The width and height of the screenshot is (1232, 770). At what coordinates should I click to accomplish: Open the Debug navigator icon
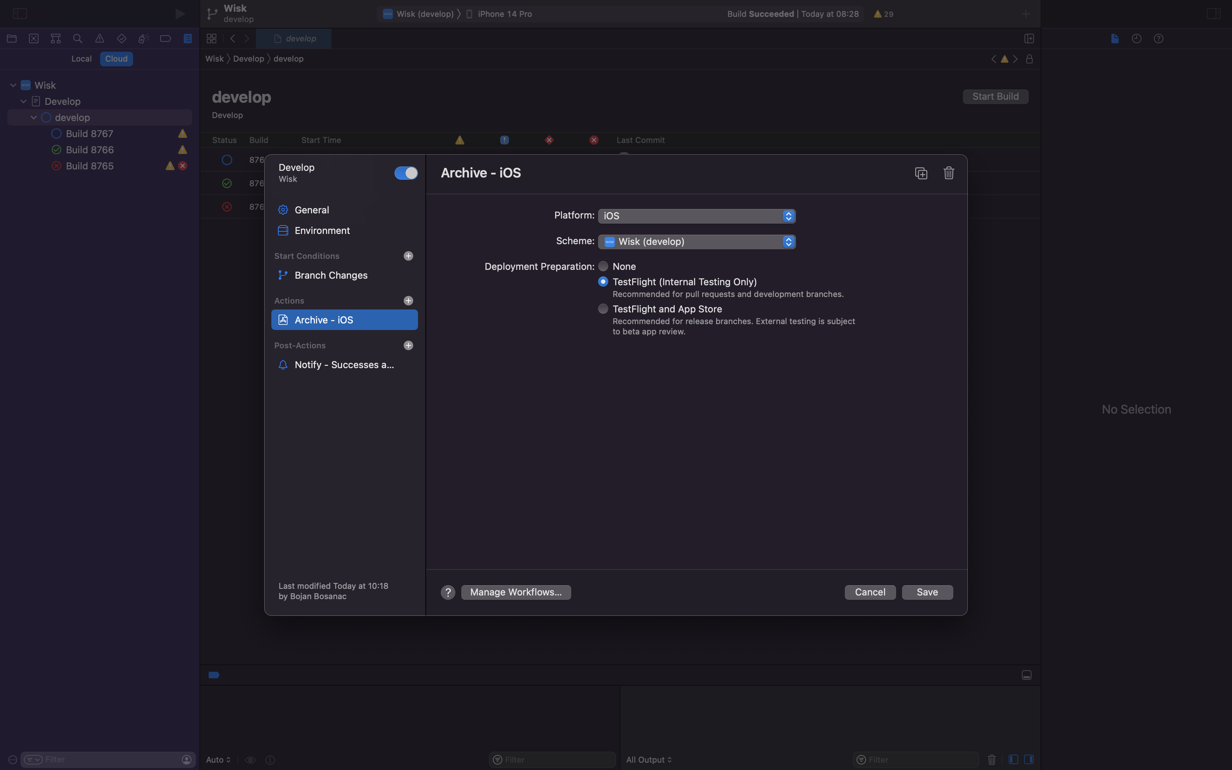pyautogui.click(x=144, y=39)
